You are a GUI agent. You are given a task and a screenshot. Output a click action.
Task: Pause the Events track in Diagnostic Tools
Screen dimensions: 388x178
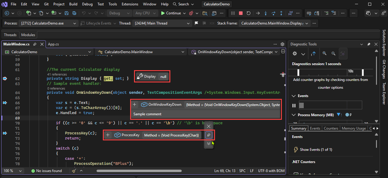[x=294, y=105]
